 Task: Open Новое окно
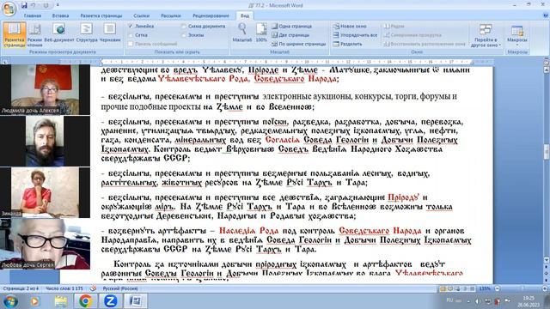350,27
